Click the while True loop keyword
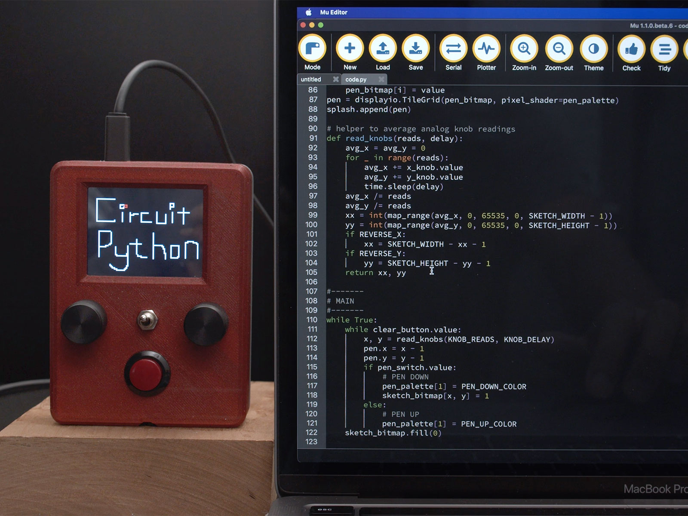The height and width of the screenshot is (516, 688). click(335, 320)
